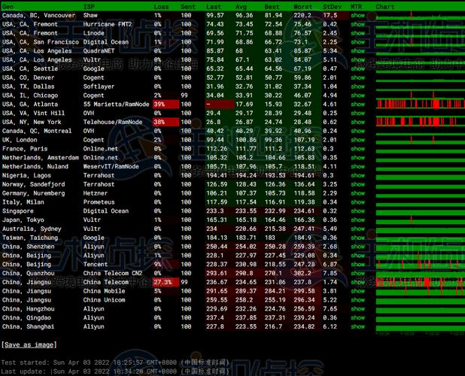Viewport: 465px width, 376px height.
Task: Show MTR for France, Paris Online.net
Action: (357, 149)
